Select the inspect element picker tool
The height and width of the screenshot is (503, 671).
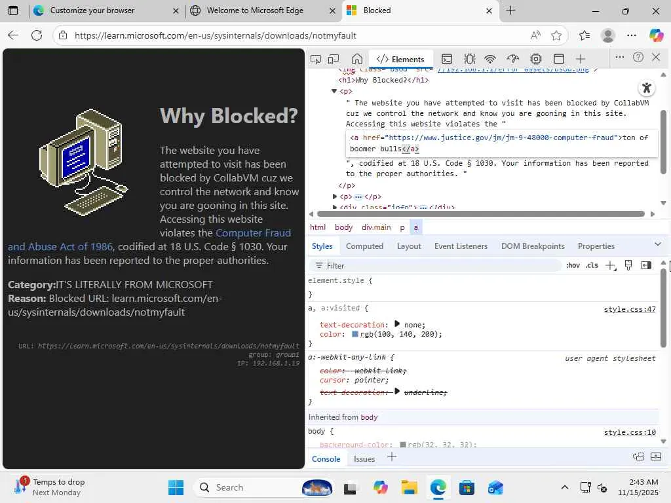(x=316, y=59)
